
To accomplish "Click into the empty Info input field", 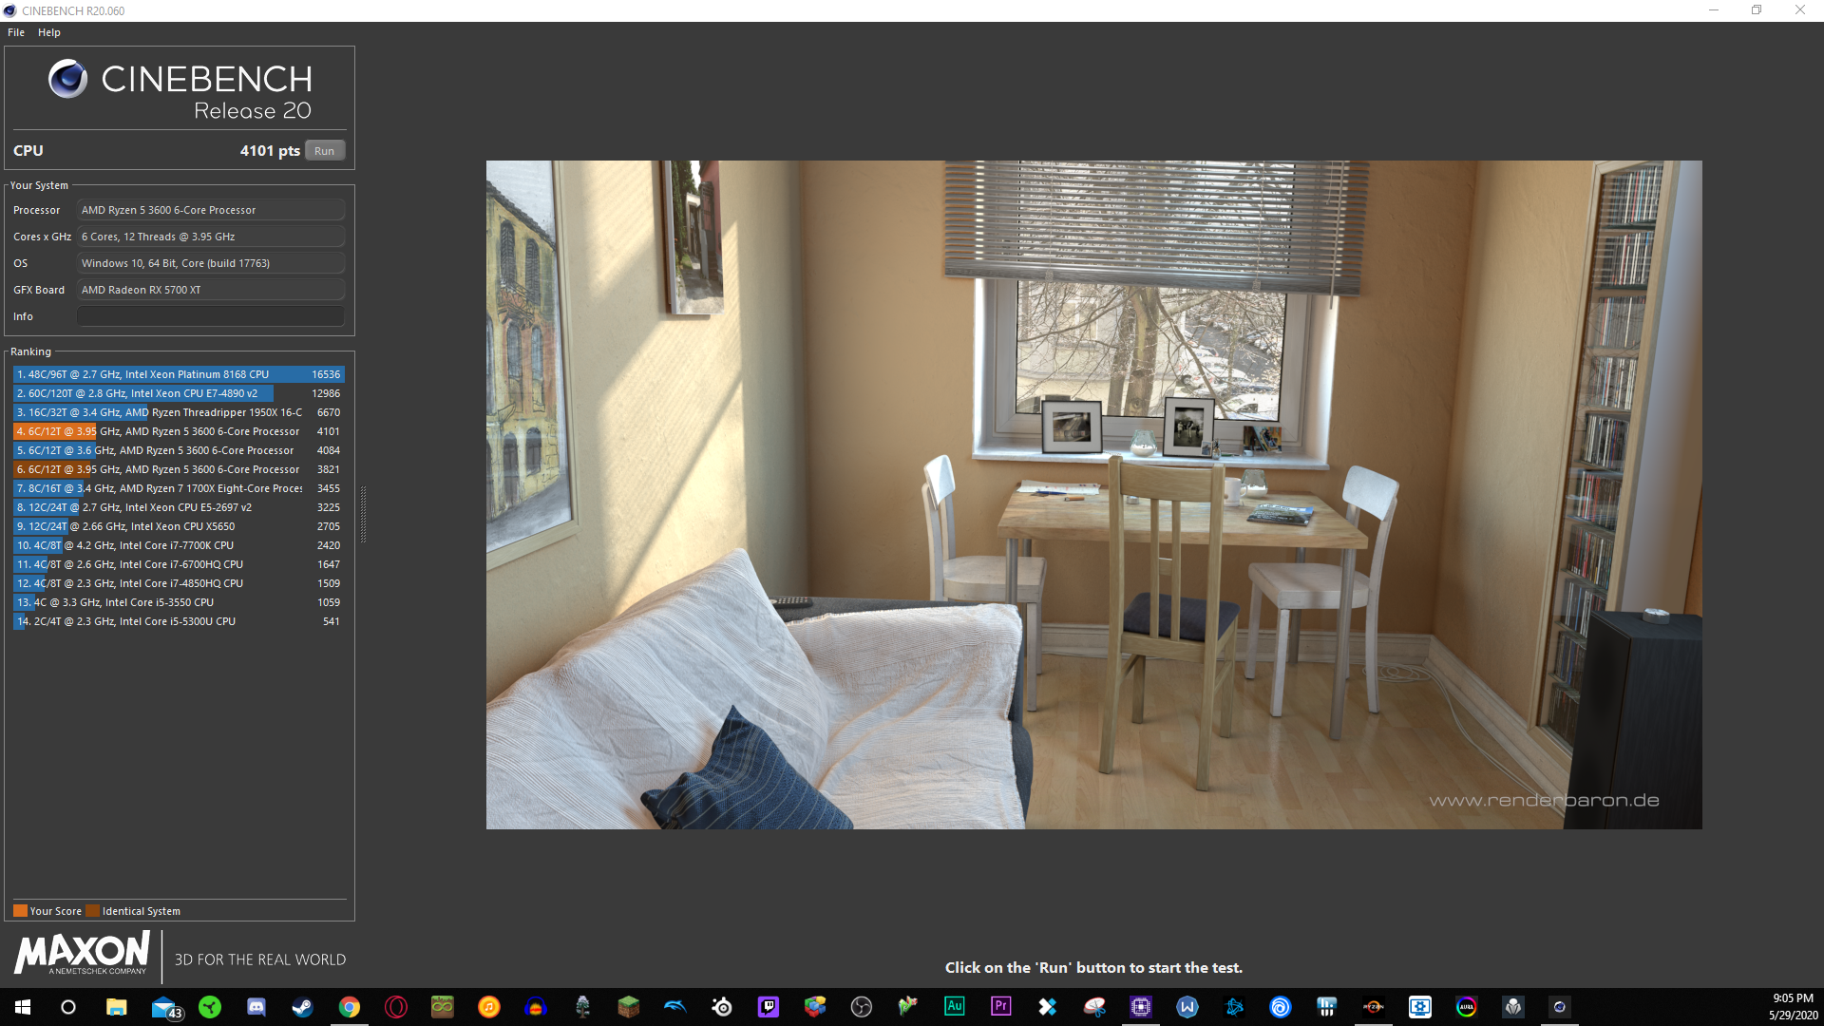I will click(211, 316).
